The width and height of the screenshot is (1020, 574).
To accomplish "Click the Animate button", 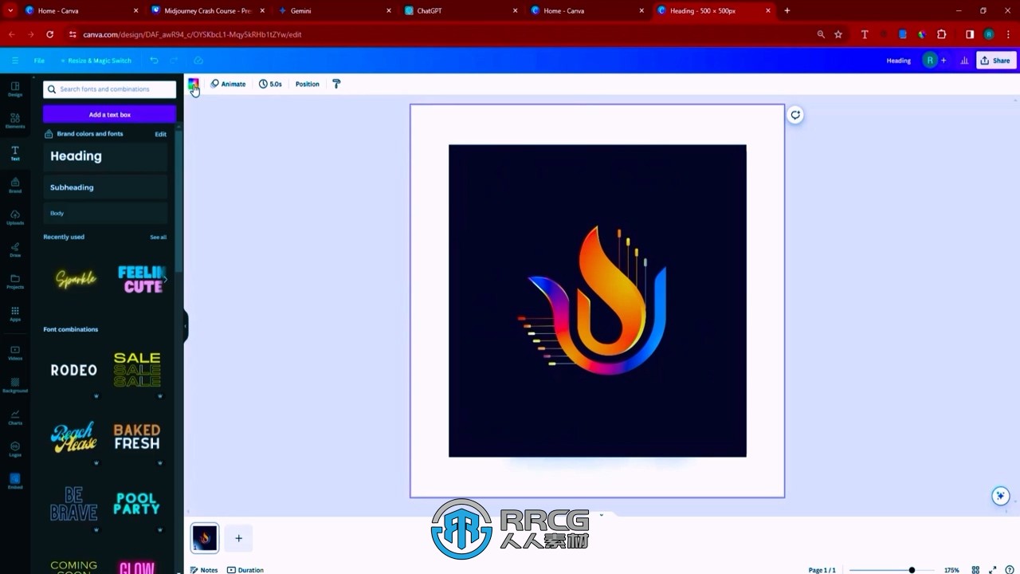I will click(228, 84).
